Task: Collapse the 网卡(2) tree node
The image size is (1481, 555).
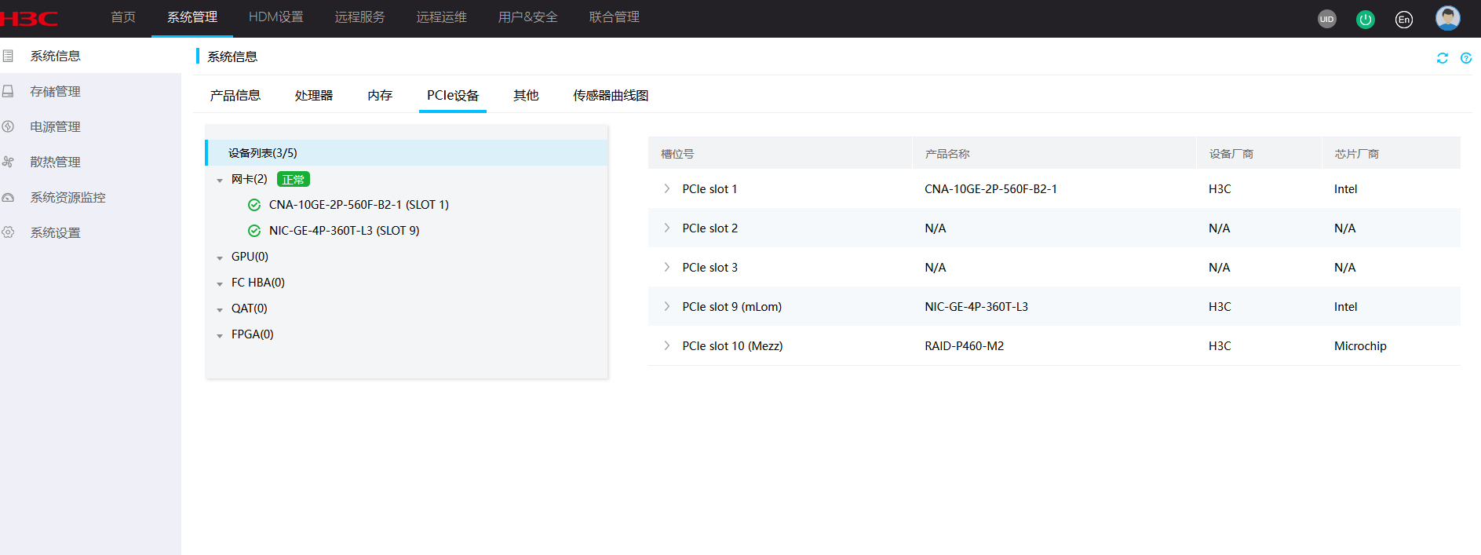Action: coord(220,181)
